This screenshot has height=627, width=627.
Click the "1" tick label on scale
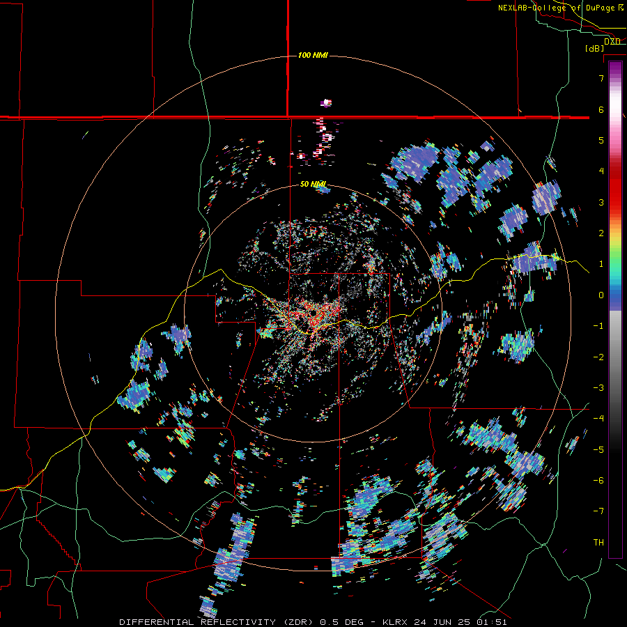(x=601, y=264)
